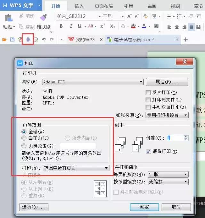Add a new document tab with plus

(x=185, y=39)
